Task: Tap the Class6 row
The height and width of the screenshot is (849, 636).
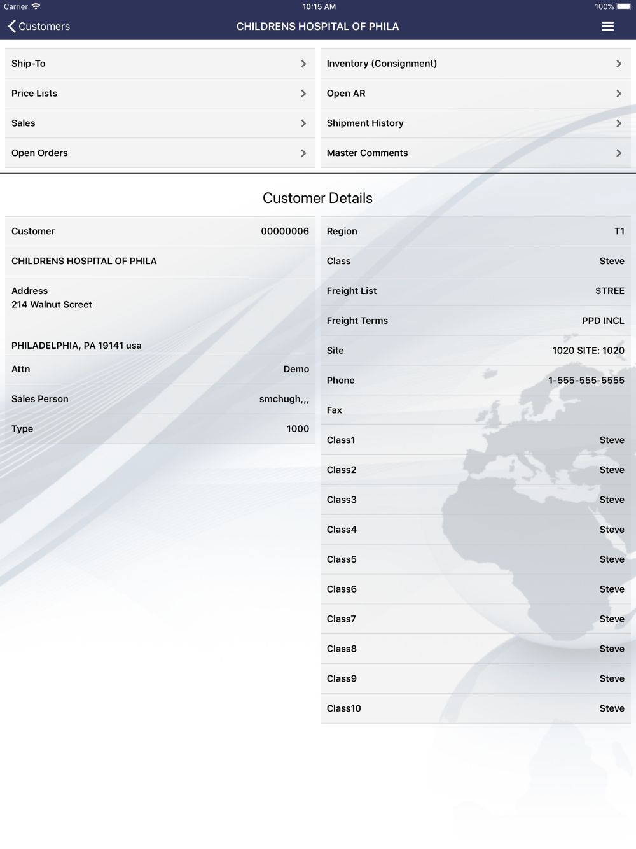Action: click(476, 590)
